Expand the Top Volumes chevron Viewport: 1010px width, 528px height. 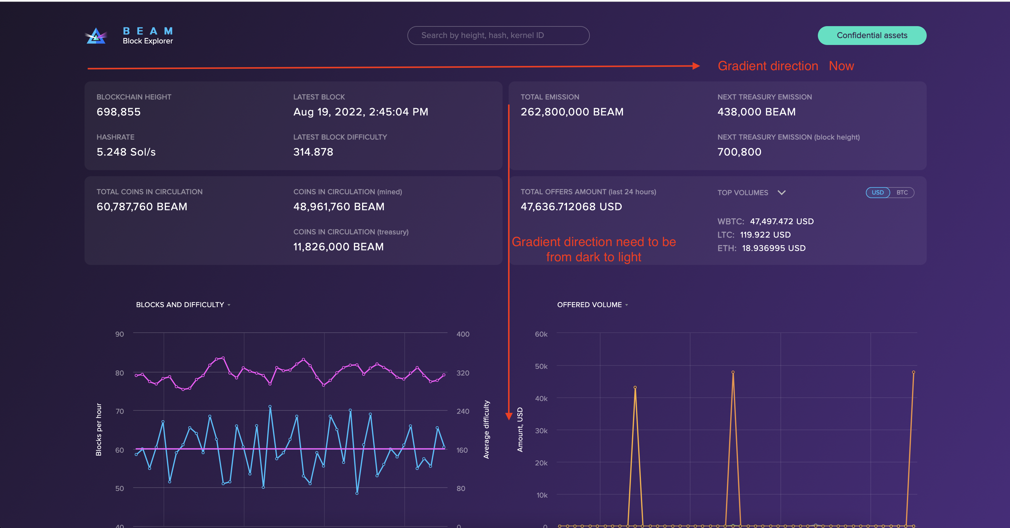[781, 192]
